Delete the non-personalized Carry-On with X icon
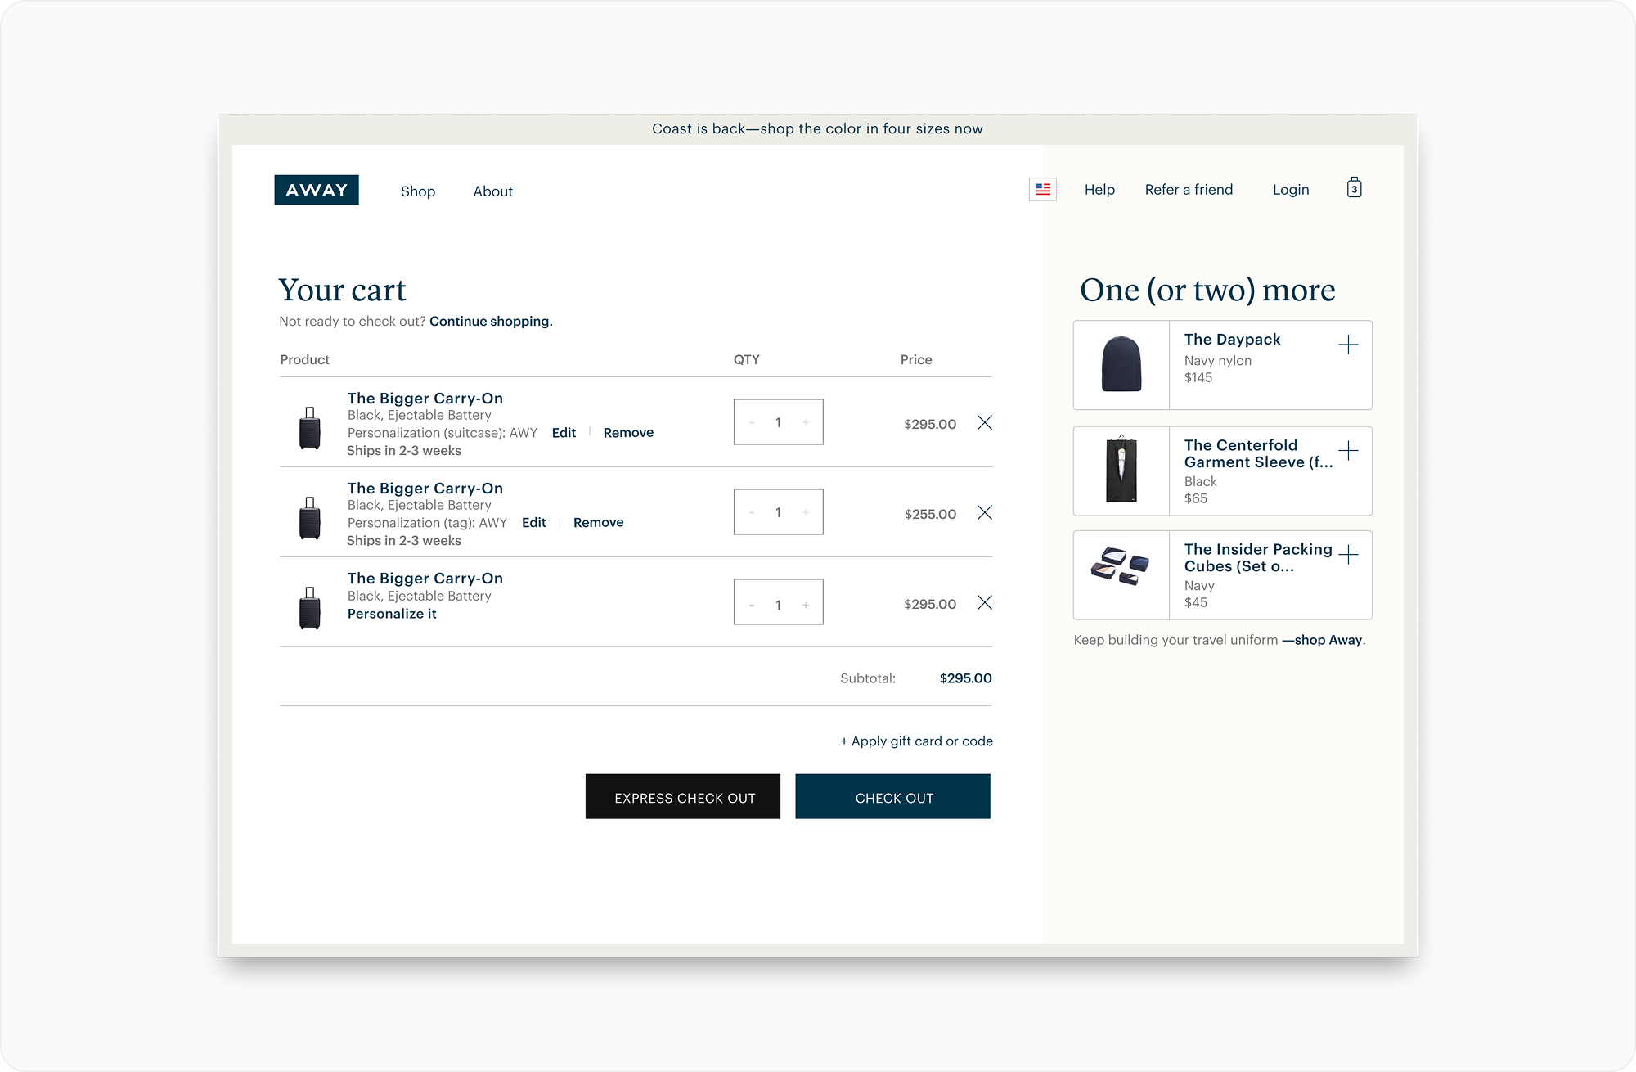 click(985, 602)
